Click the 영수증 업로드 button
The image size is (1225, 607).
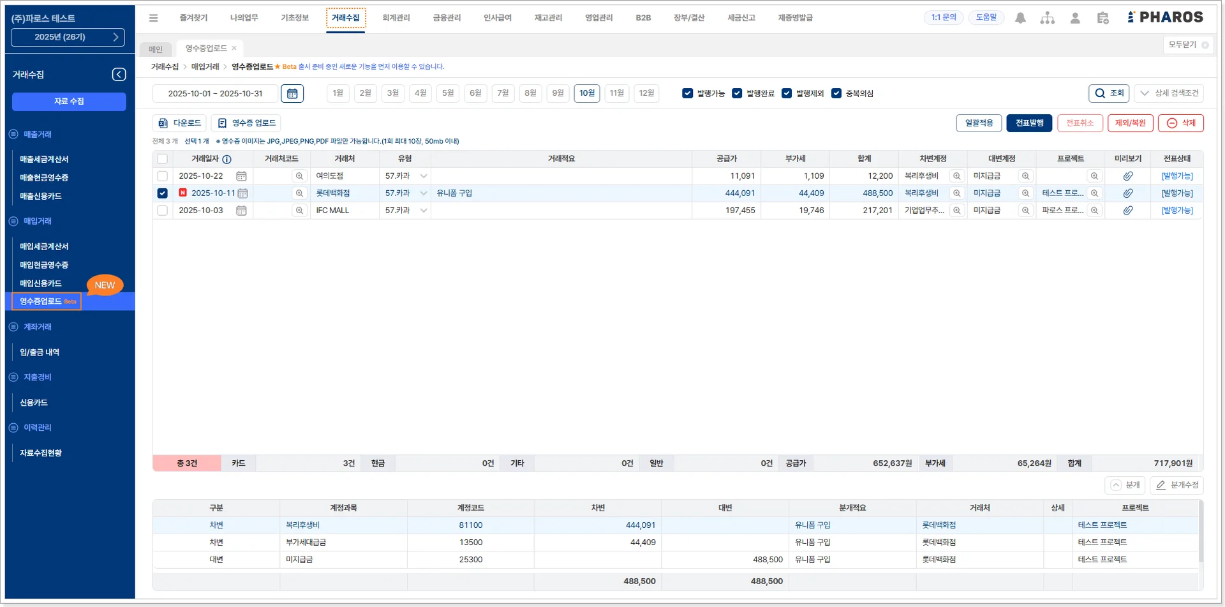click(248, 123)
